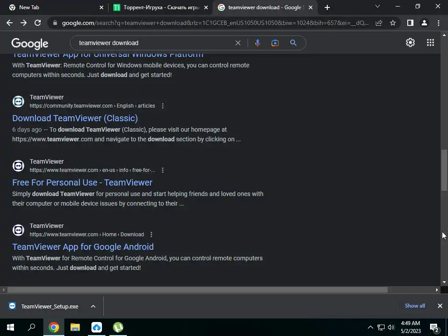Go forward to next page
The width and height of the screenshot is (448, 336).
click(24, 23)
